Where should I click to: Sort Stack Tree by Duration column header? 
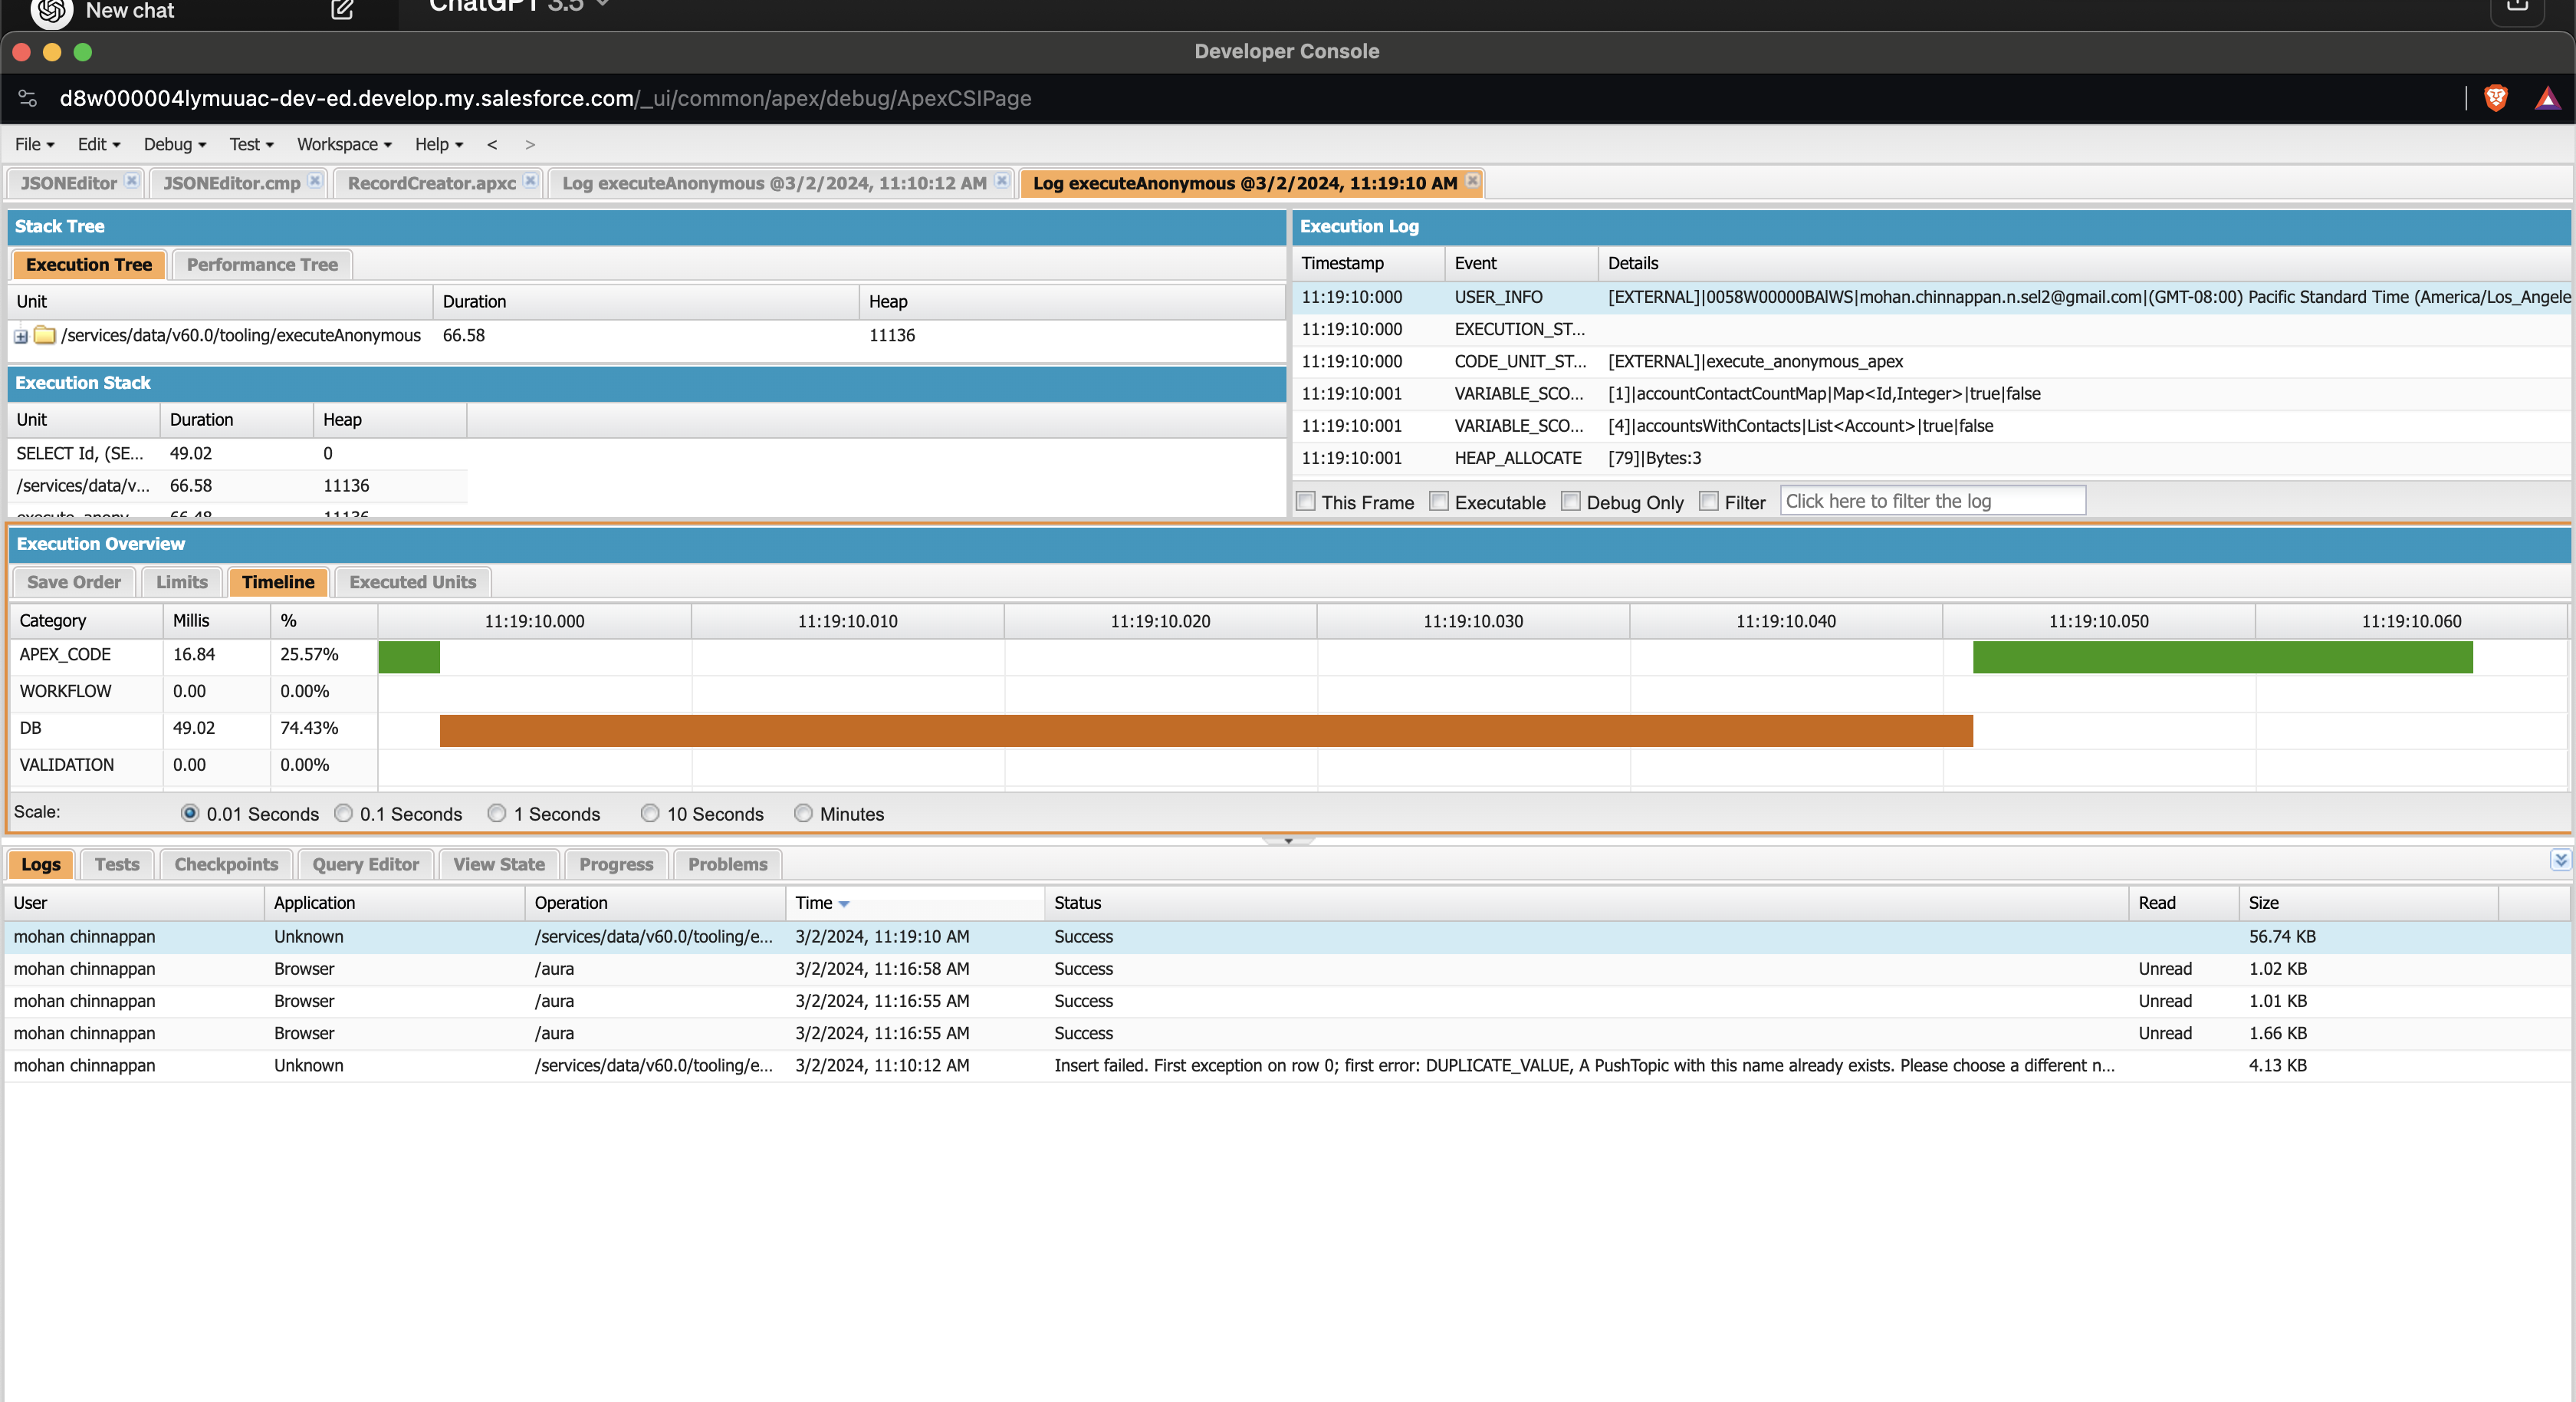point(645,302)
